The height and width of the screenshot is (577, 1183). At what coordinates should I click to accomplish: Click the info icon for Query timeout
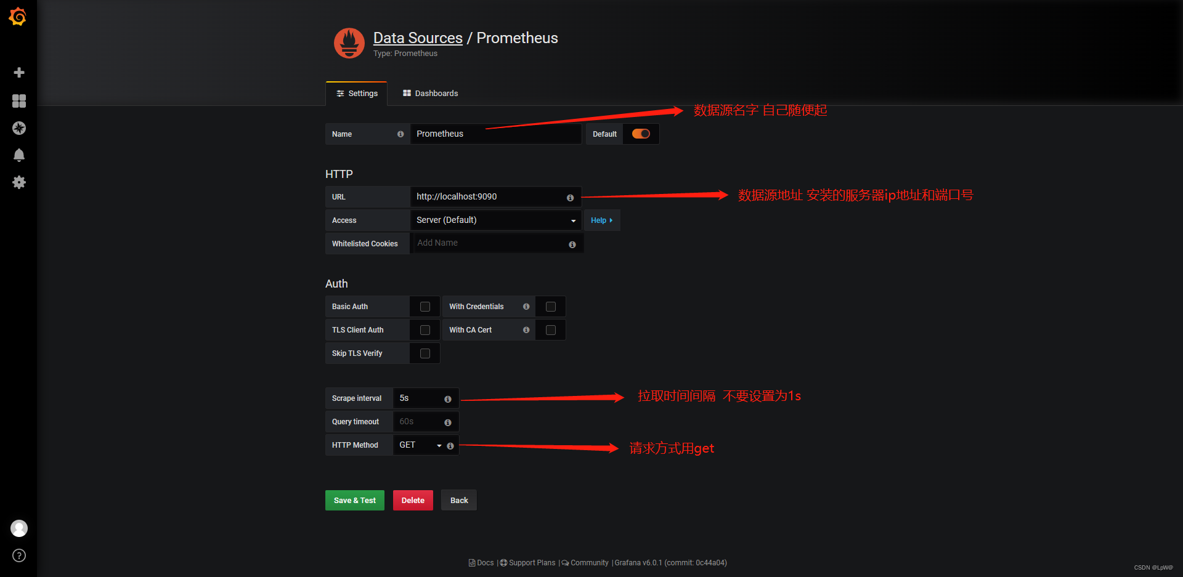click(x=448, y=422)
